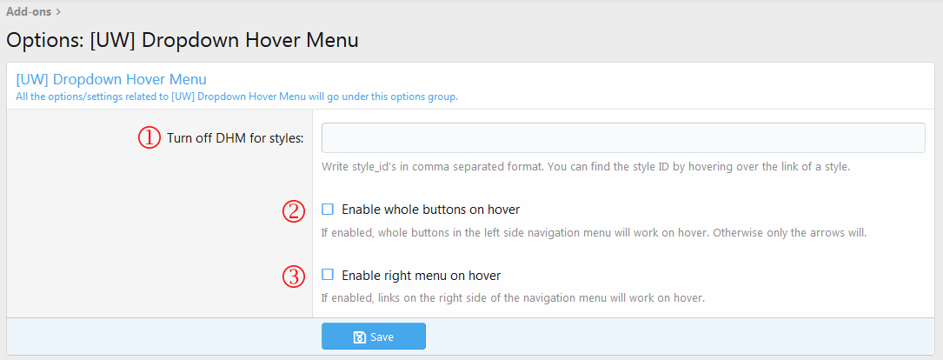Open the blue [UW] Dropdown Hover Menu group heading
Image resolution: width=943 pixels, height=360 pixels.
(x=111, y=79)
